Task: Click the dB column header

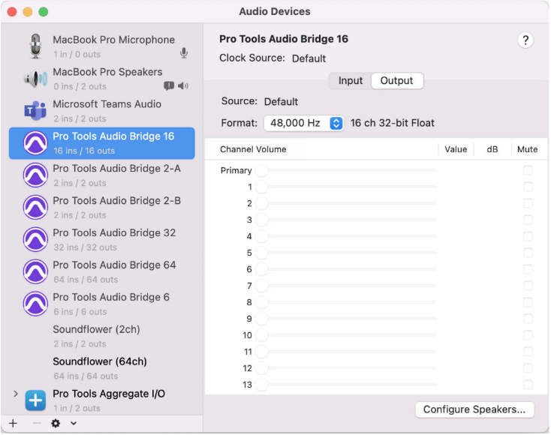Action: [492, 149]
